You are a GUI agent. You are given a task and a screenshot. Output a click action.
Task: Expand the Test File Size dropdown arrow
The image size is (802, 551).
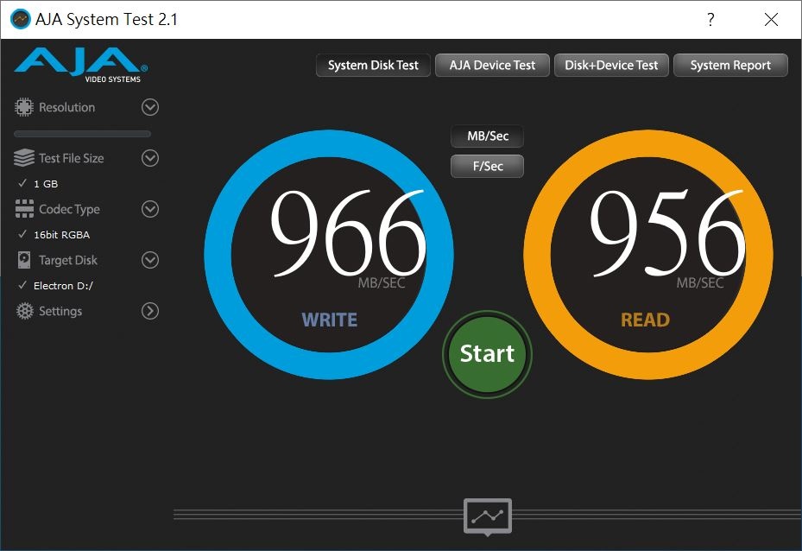150,158
